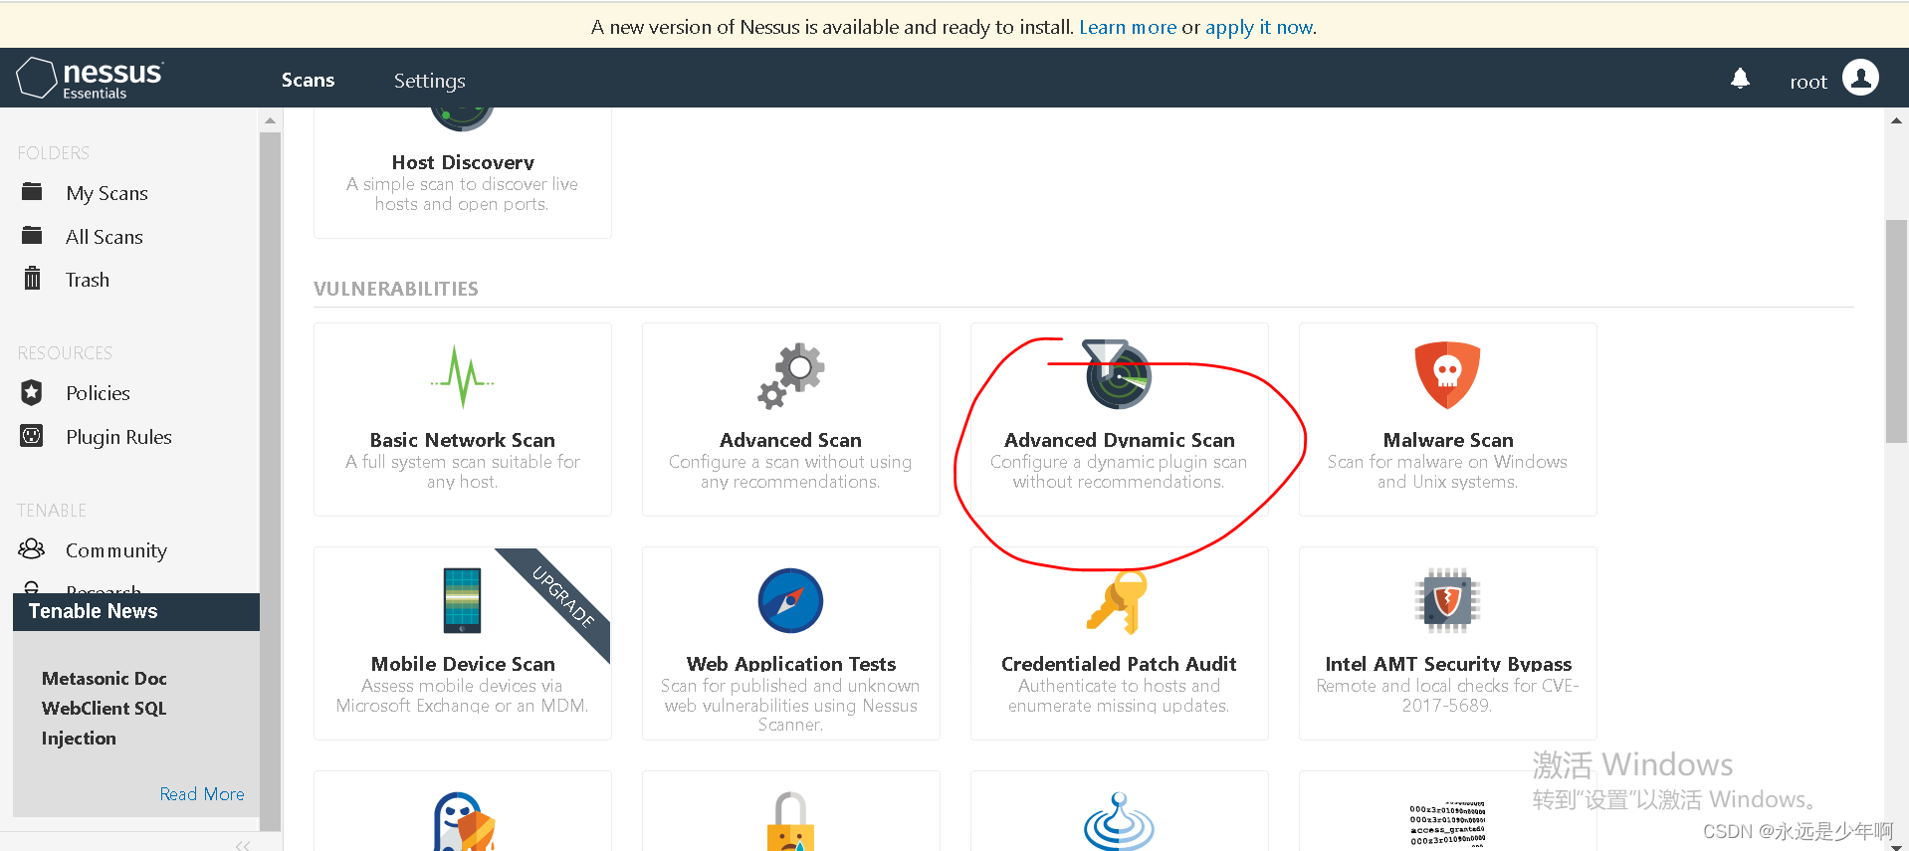Select the Advanced Dynamic Scan radar icon
The width and height of the screenshot is (1909, 851).
click(1117, 374)
